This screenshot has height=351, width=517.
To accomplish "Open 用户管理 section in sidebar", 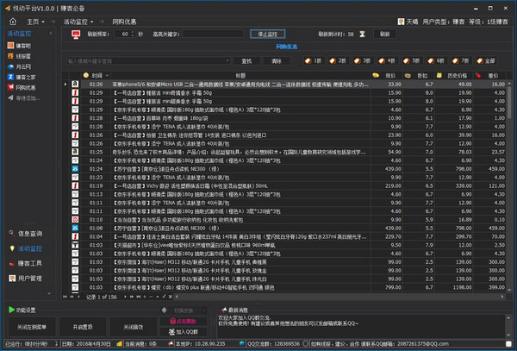I will 29,279.
